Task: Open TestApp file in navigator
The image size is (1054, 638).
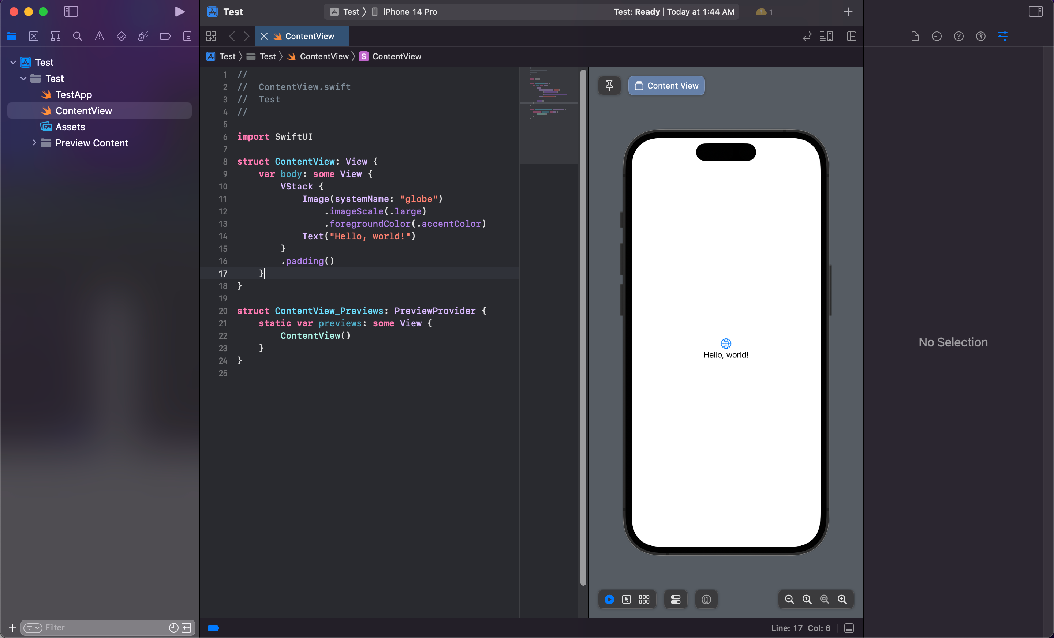Action: pos(74,94)
